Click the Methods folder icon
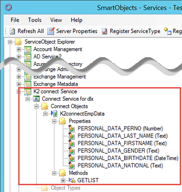Screen dimensions: 182x192 (x=62, y=173)
